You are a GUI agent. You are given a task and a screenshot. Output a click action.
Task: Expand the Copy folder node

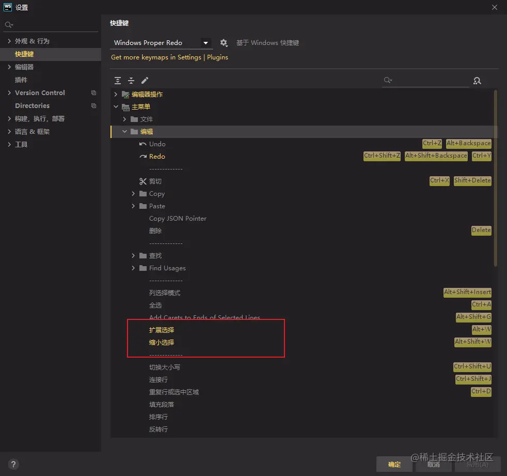coord(133,193)
